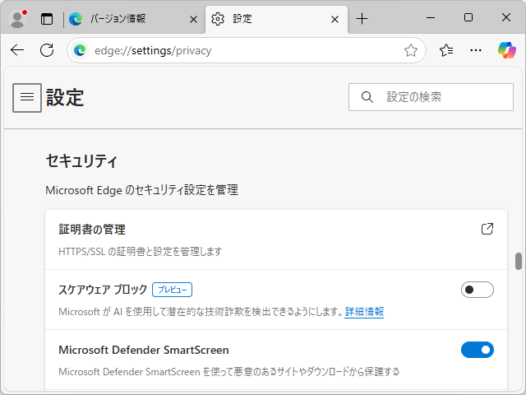
Task: Open the profile avatar menu
Action: point(17,19)
